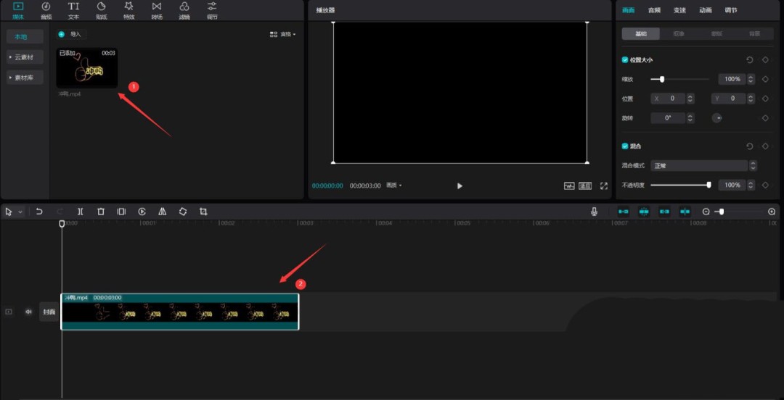Click the split clip tool
Image resolution: width=784 pixels, height=400 pixels.
(80, 212)
